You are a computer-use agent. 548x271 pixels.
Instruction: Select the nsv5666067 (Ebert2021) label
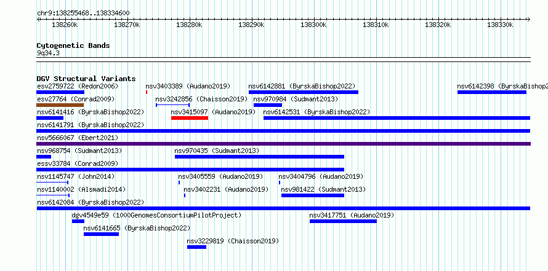pyautogui.click(x=78, y=138)
